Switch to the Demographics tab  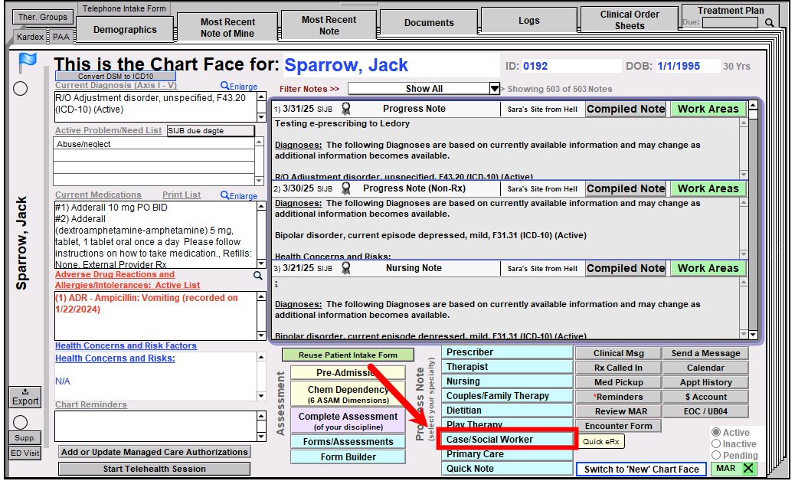[x=125, y=30]
